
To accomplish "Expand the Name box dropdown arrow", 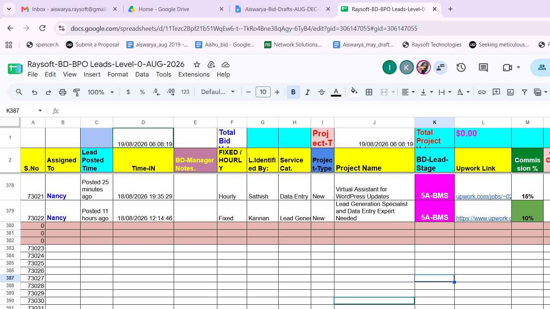I will (x=40, y=111).
